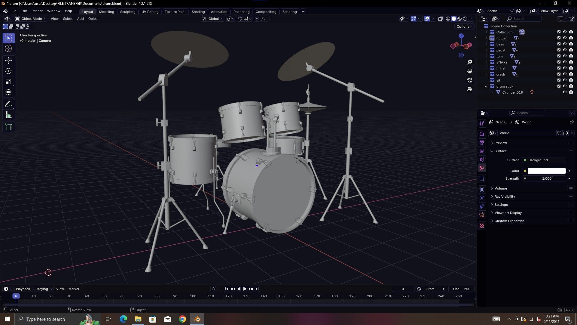This screenshot has width=577, height=325.
Task: Disable the hi hat collection in renders
Action: (571, 68)
